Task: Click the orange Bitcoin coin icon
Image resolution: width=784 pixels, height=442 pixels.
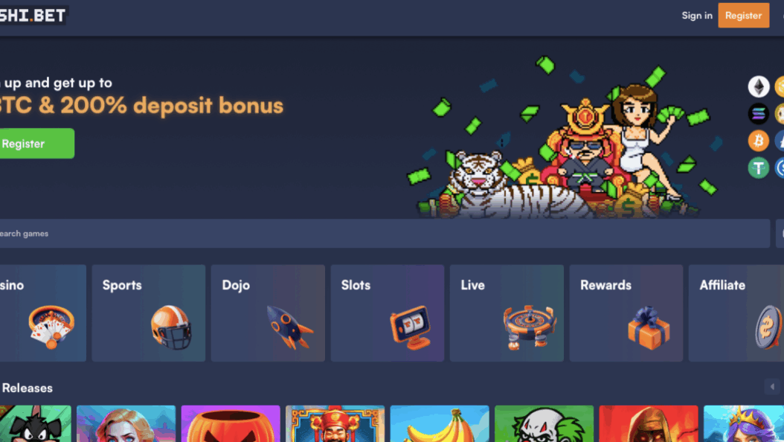Action: click(x=759, y=141)
